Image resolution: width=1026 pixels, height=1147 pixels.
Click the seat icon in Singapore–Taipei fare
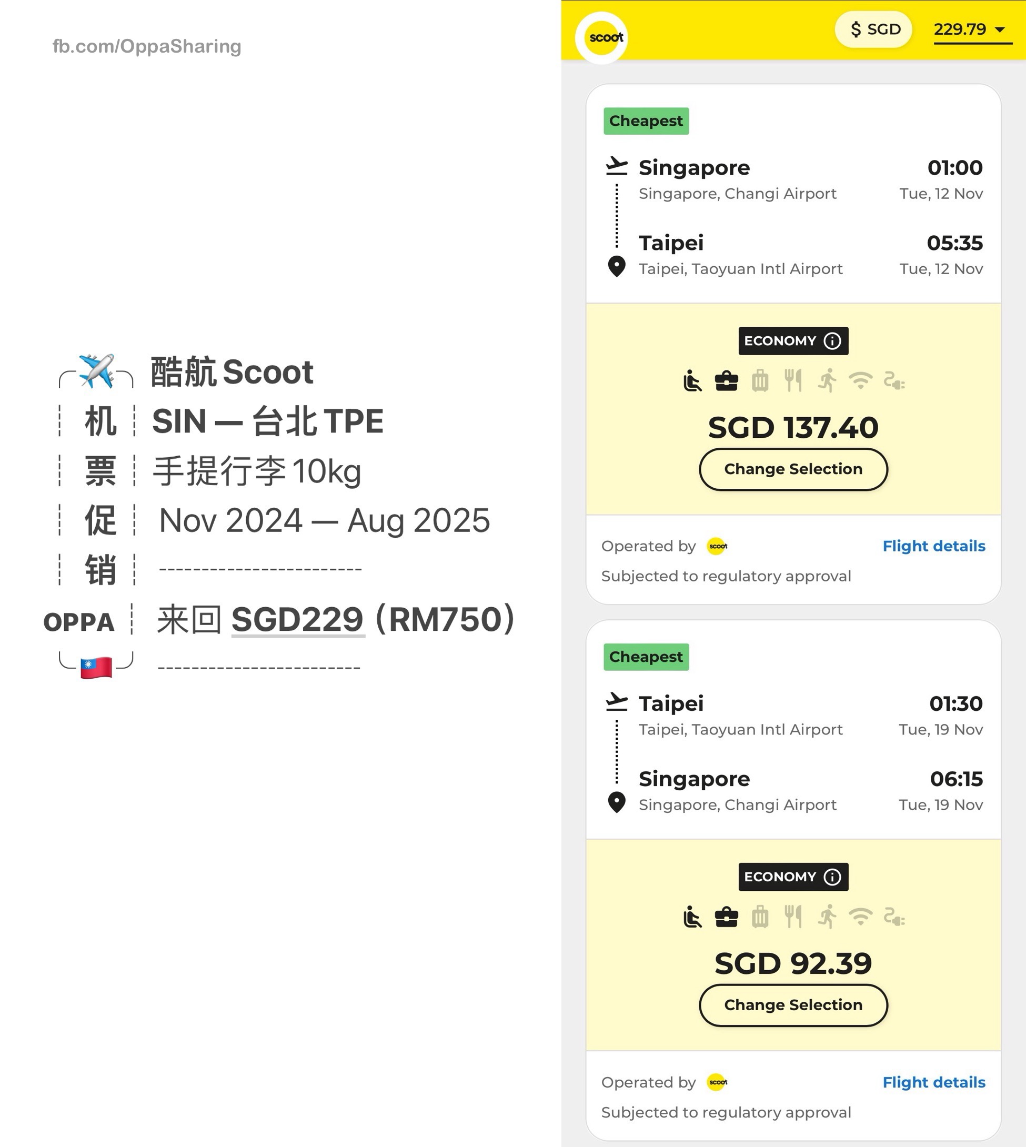(x=692, y=381)
